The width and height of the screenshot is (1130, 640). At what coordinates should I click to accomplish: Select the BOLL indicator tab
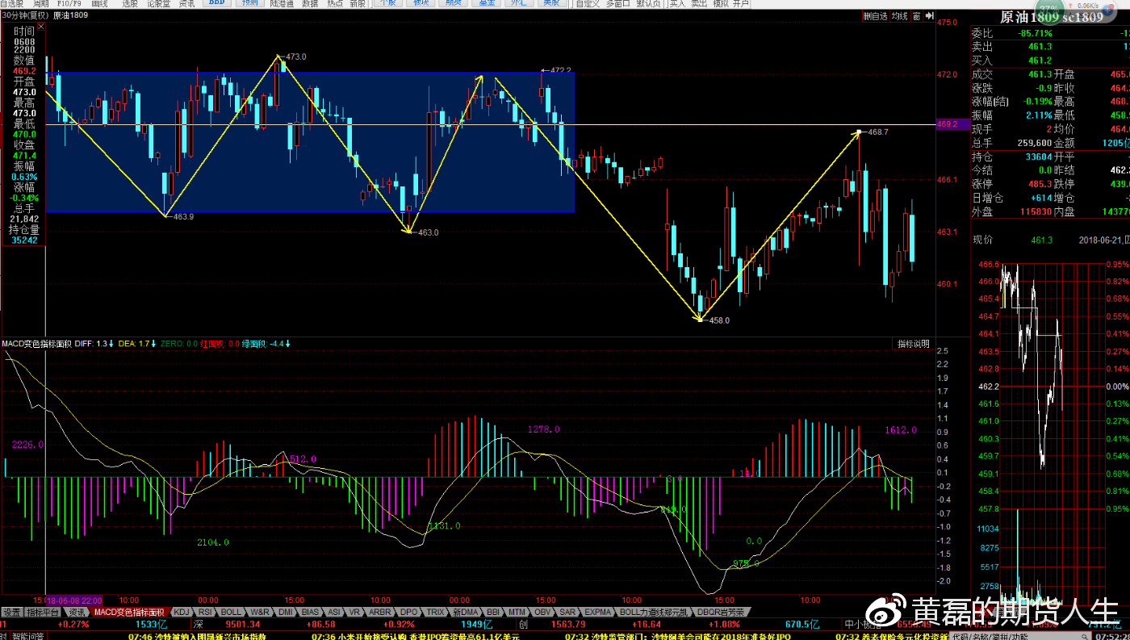(x=232, y=613)
